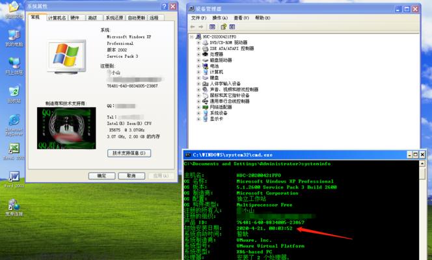The height and width of the screenshot is (260, 432).
Task: Click cmd.exe title bar system icon
Action: pos(187,155)
